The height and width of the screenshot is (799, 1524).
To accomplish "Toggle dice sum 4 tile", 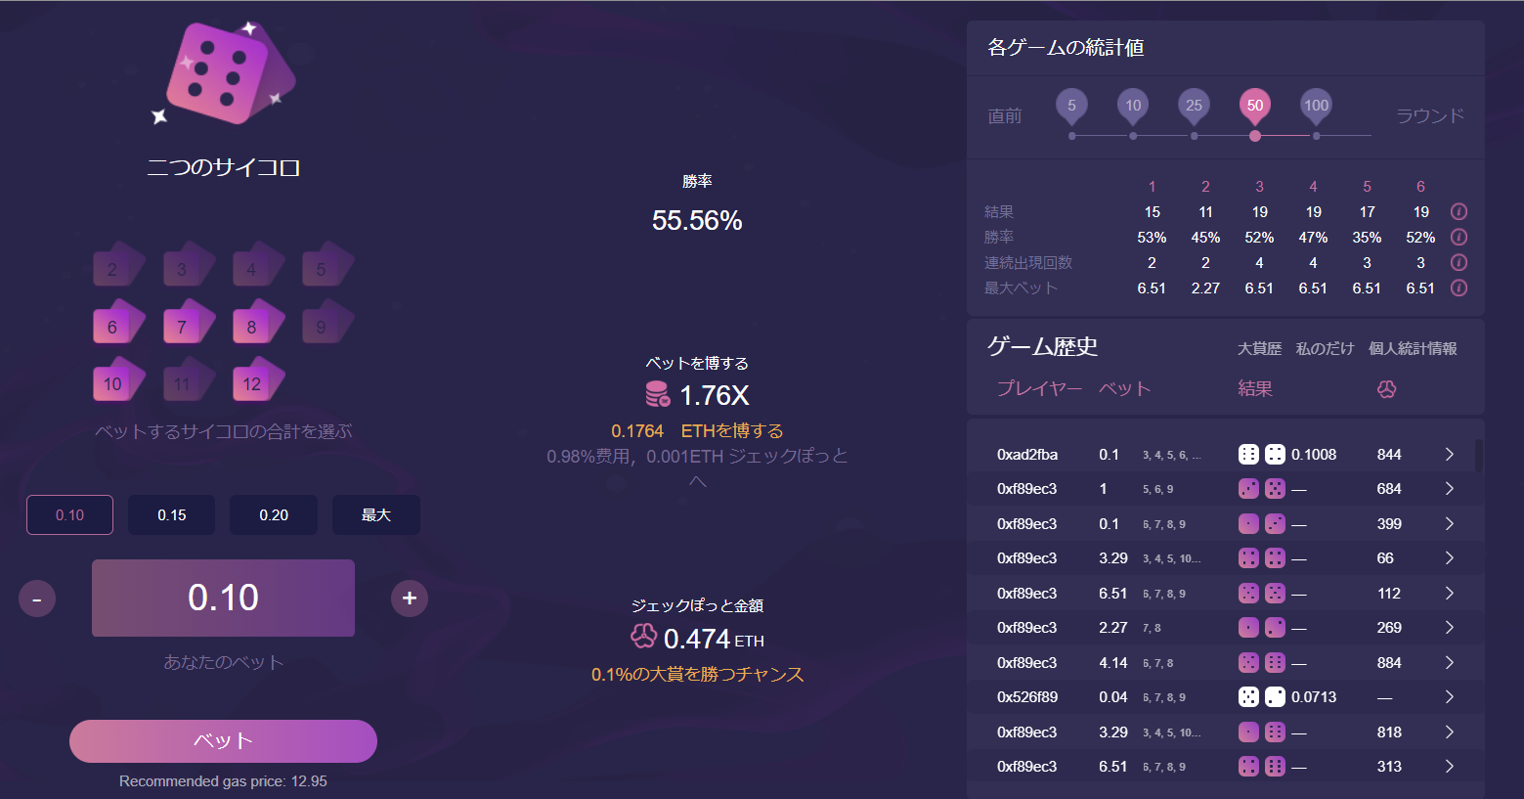I will 258,265.
